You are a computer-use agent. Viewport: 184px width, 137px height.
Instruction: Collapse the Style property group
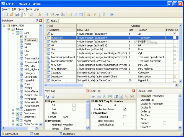click(x=46, y=101)
